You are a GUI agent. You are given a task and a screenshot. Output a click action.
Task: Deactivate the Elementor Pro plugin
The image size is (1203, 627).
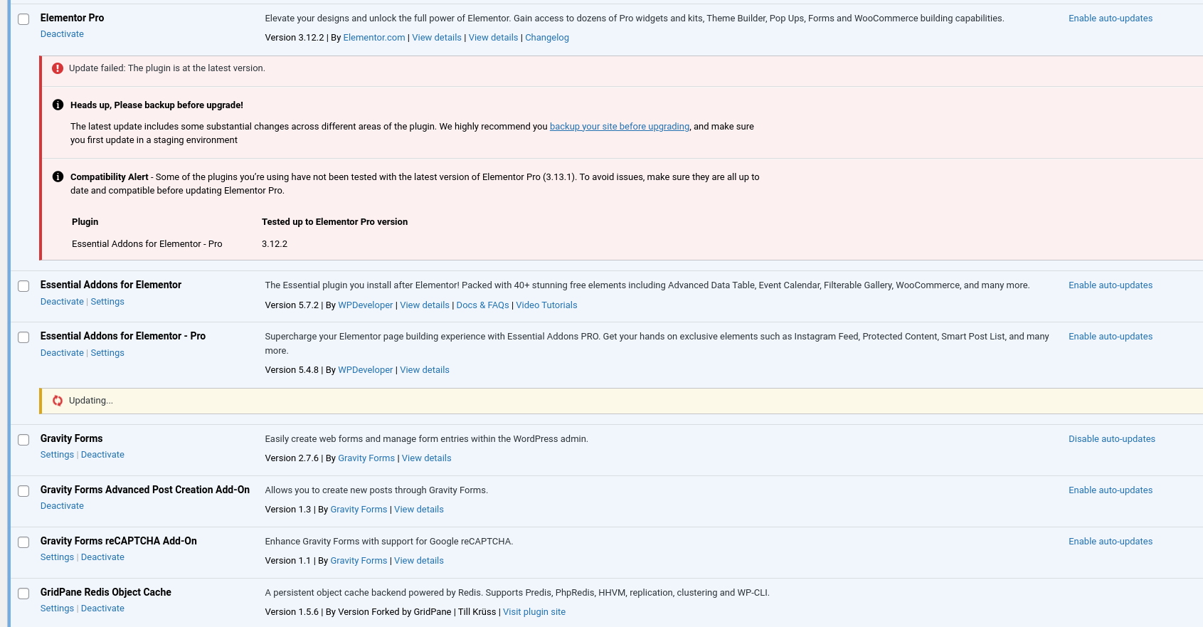[x=62, y=34]
